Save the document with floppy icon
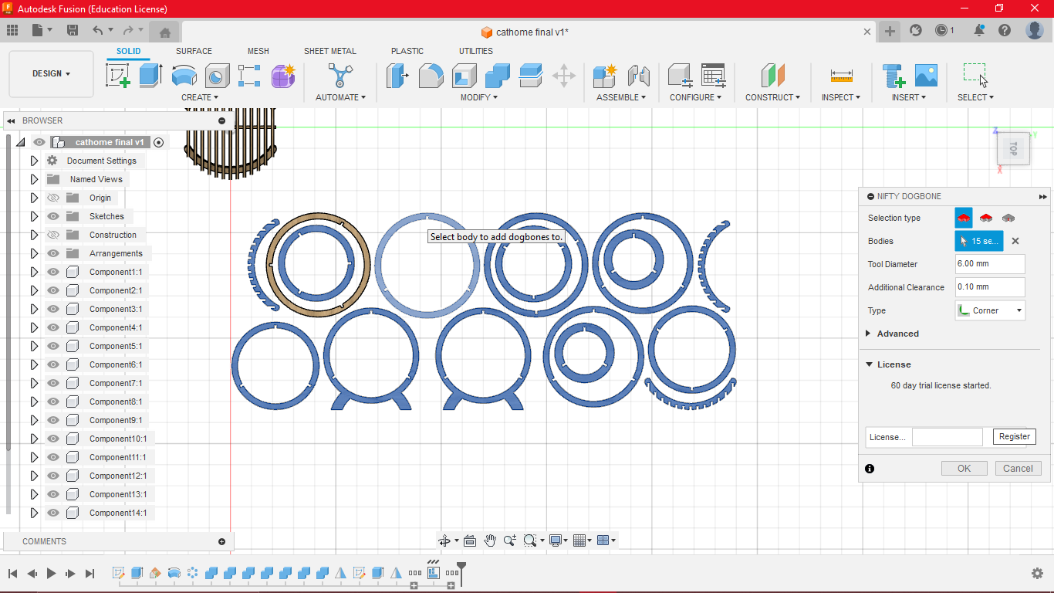 (73, 30)
